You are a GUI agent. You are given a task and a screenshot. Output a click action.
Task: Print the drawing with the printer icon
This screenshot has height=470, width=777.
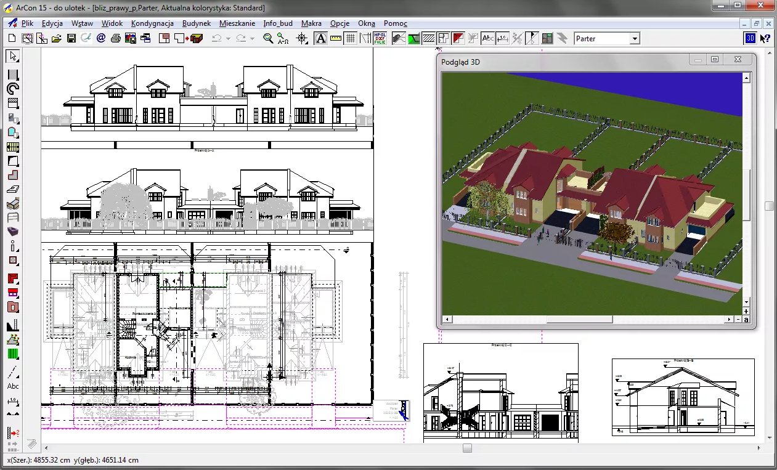pos(116,38)
